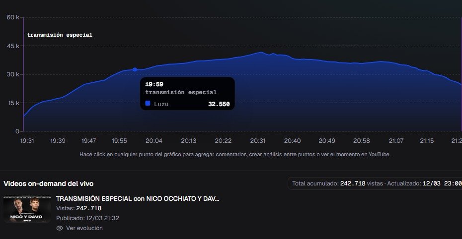Click the Vistas: 242.718 text under the video

[78, 208]
